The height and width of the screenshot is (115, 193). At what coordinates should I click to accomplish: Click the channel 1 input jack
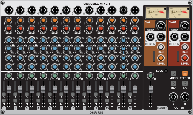[x=9, y=10]
